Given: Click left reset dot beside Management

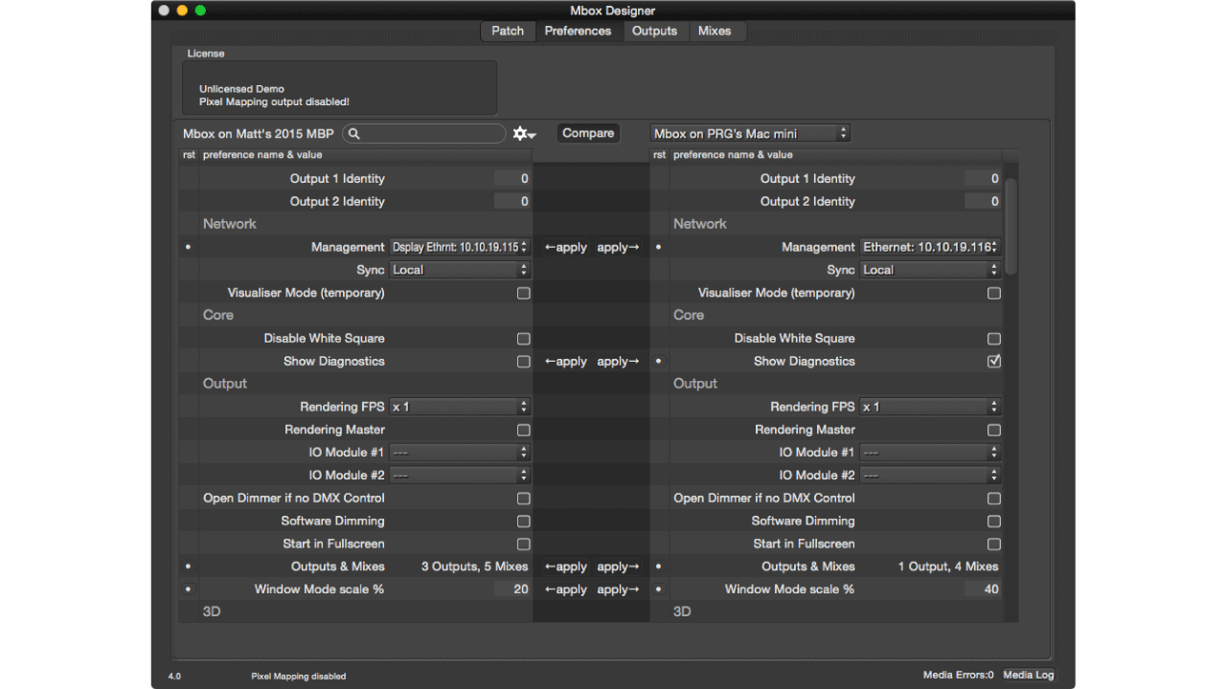Looking at the screenshot, I should point(188,247).
